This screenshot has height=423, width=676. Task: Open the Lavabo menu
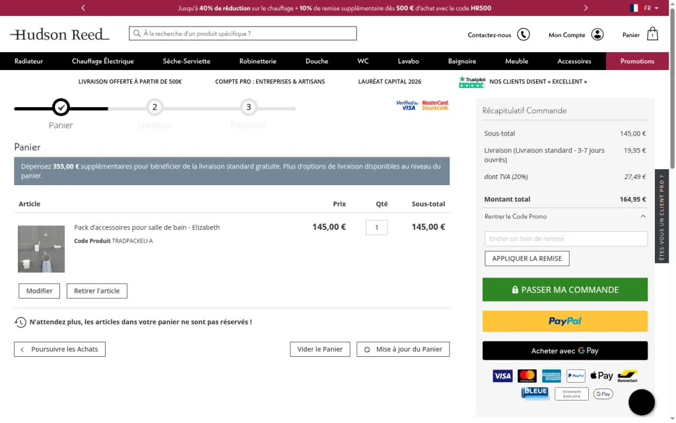point(408,61)
